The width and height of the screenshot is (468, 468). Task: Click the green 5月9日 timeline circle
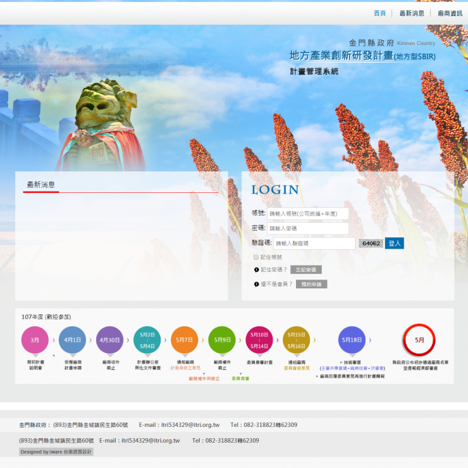coord(222,340)
